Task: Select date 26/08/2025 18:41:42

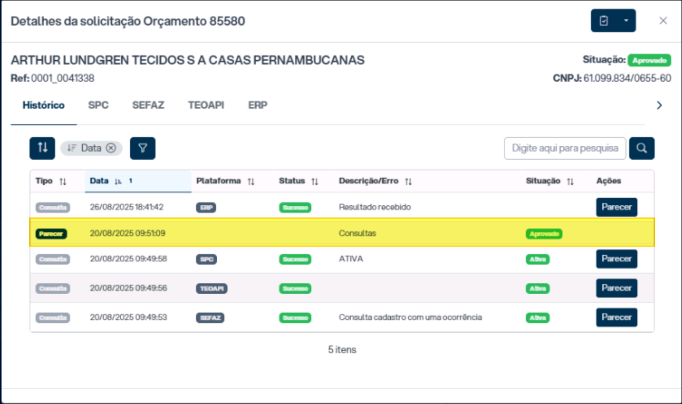Action: tap(127, 207)
